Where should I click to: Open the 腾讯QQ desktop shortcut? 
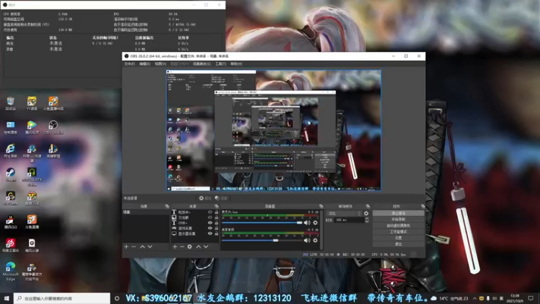click(x=10, y=222)
